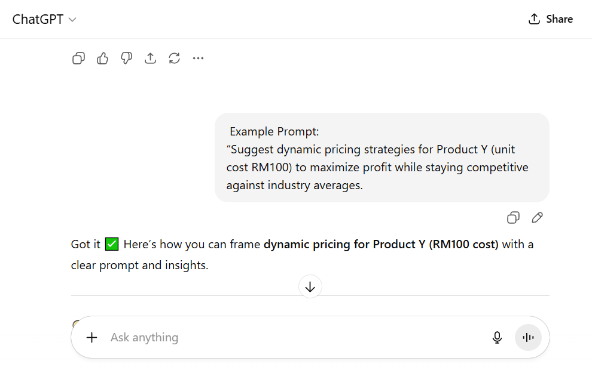Regenerate the latest response

tap(174, 58)
